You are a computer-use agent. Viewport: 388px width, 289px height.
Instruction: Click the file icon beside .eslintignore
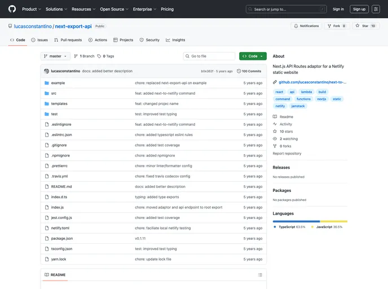(46, 124)
